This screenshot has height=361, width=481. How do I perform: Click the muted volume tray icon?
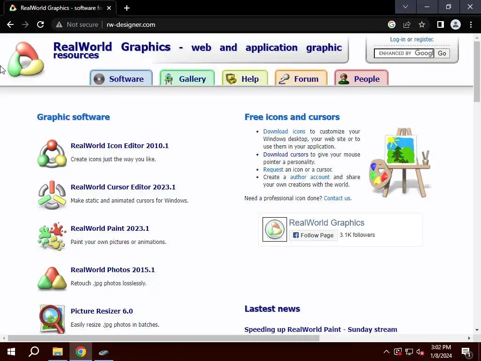[x=420, y=352]
